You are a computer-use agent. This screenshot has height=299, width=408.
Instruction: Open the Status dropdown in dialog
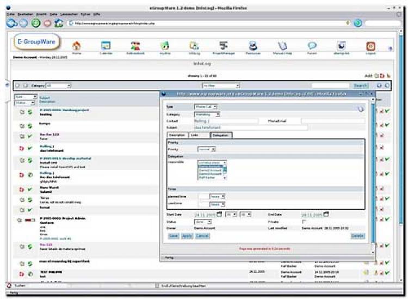(x=203, y=222)
